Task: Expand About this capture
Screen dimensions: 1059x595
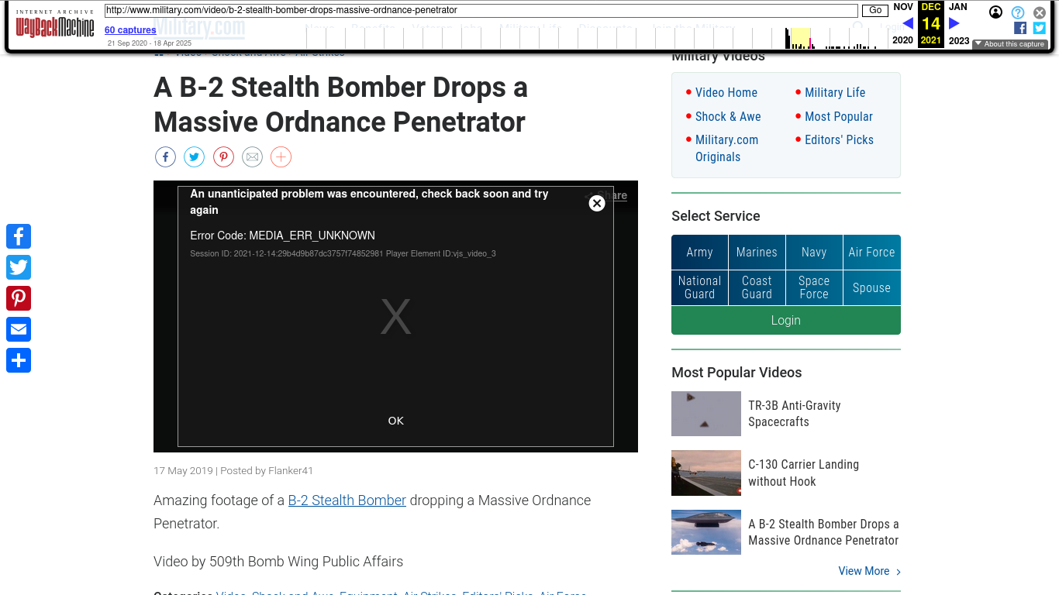Action: [1010, 44]
